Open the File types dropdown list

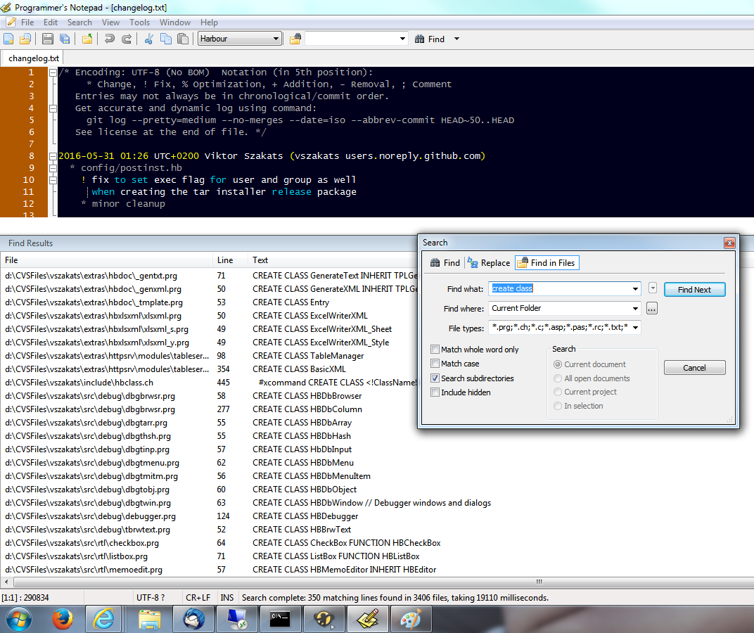point(635,328)
